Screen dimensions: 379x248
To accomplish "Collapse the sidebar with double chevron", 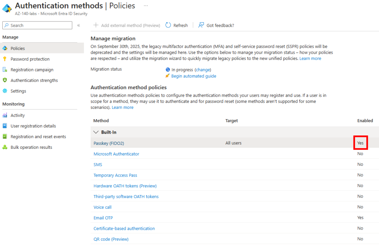I will 78,26.
